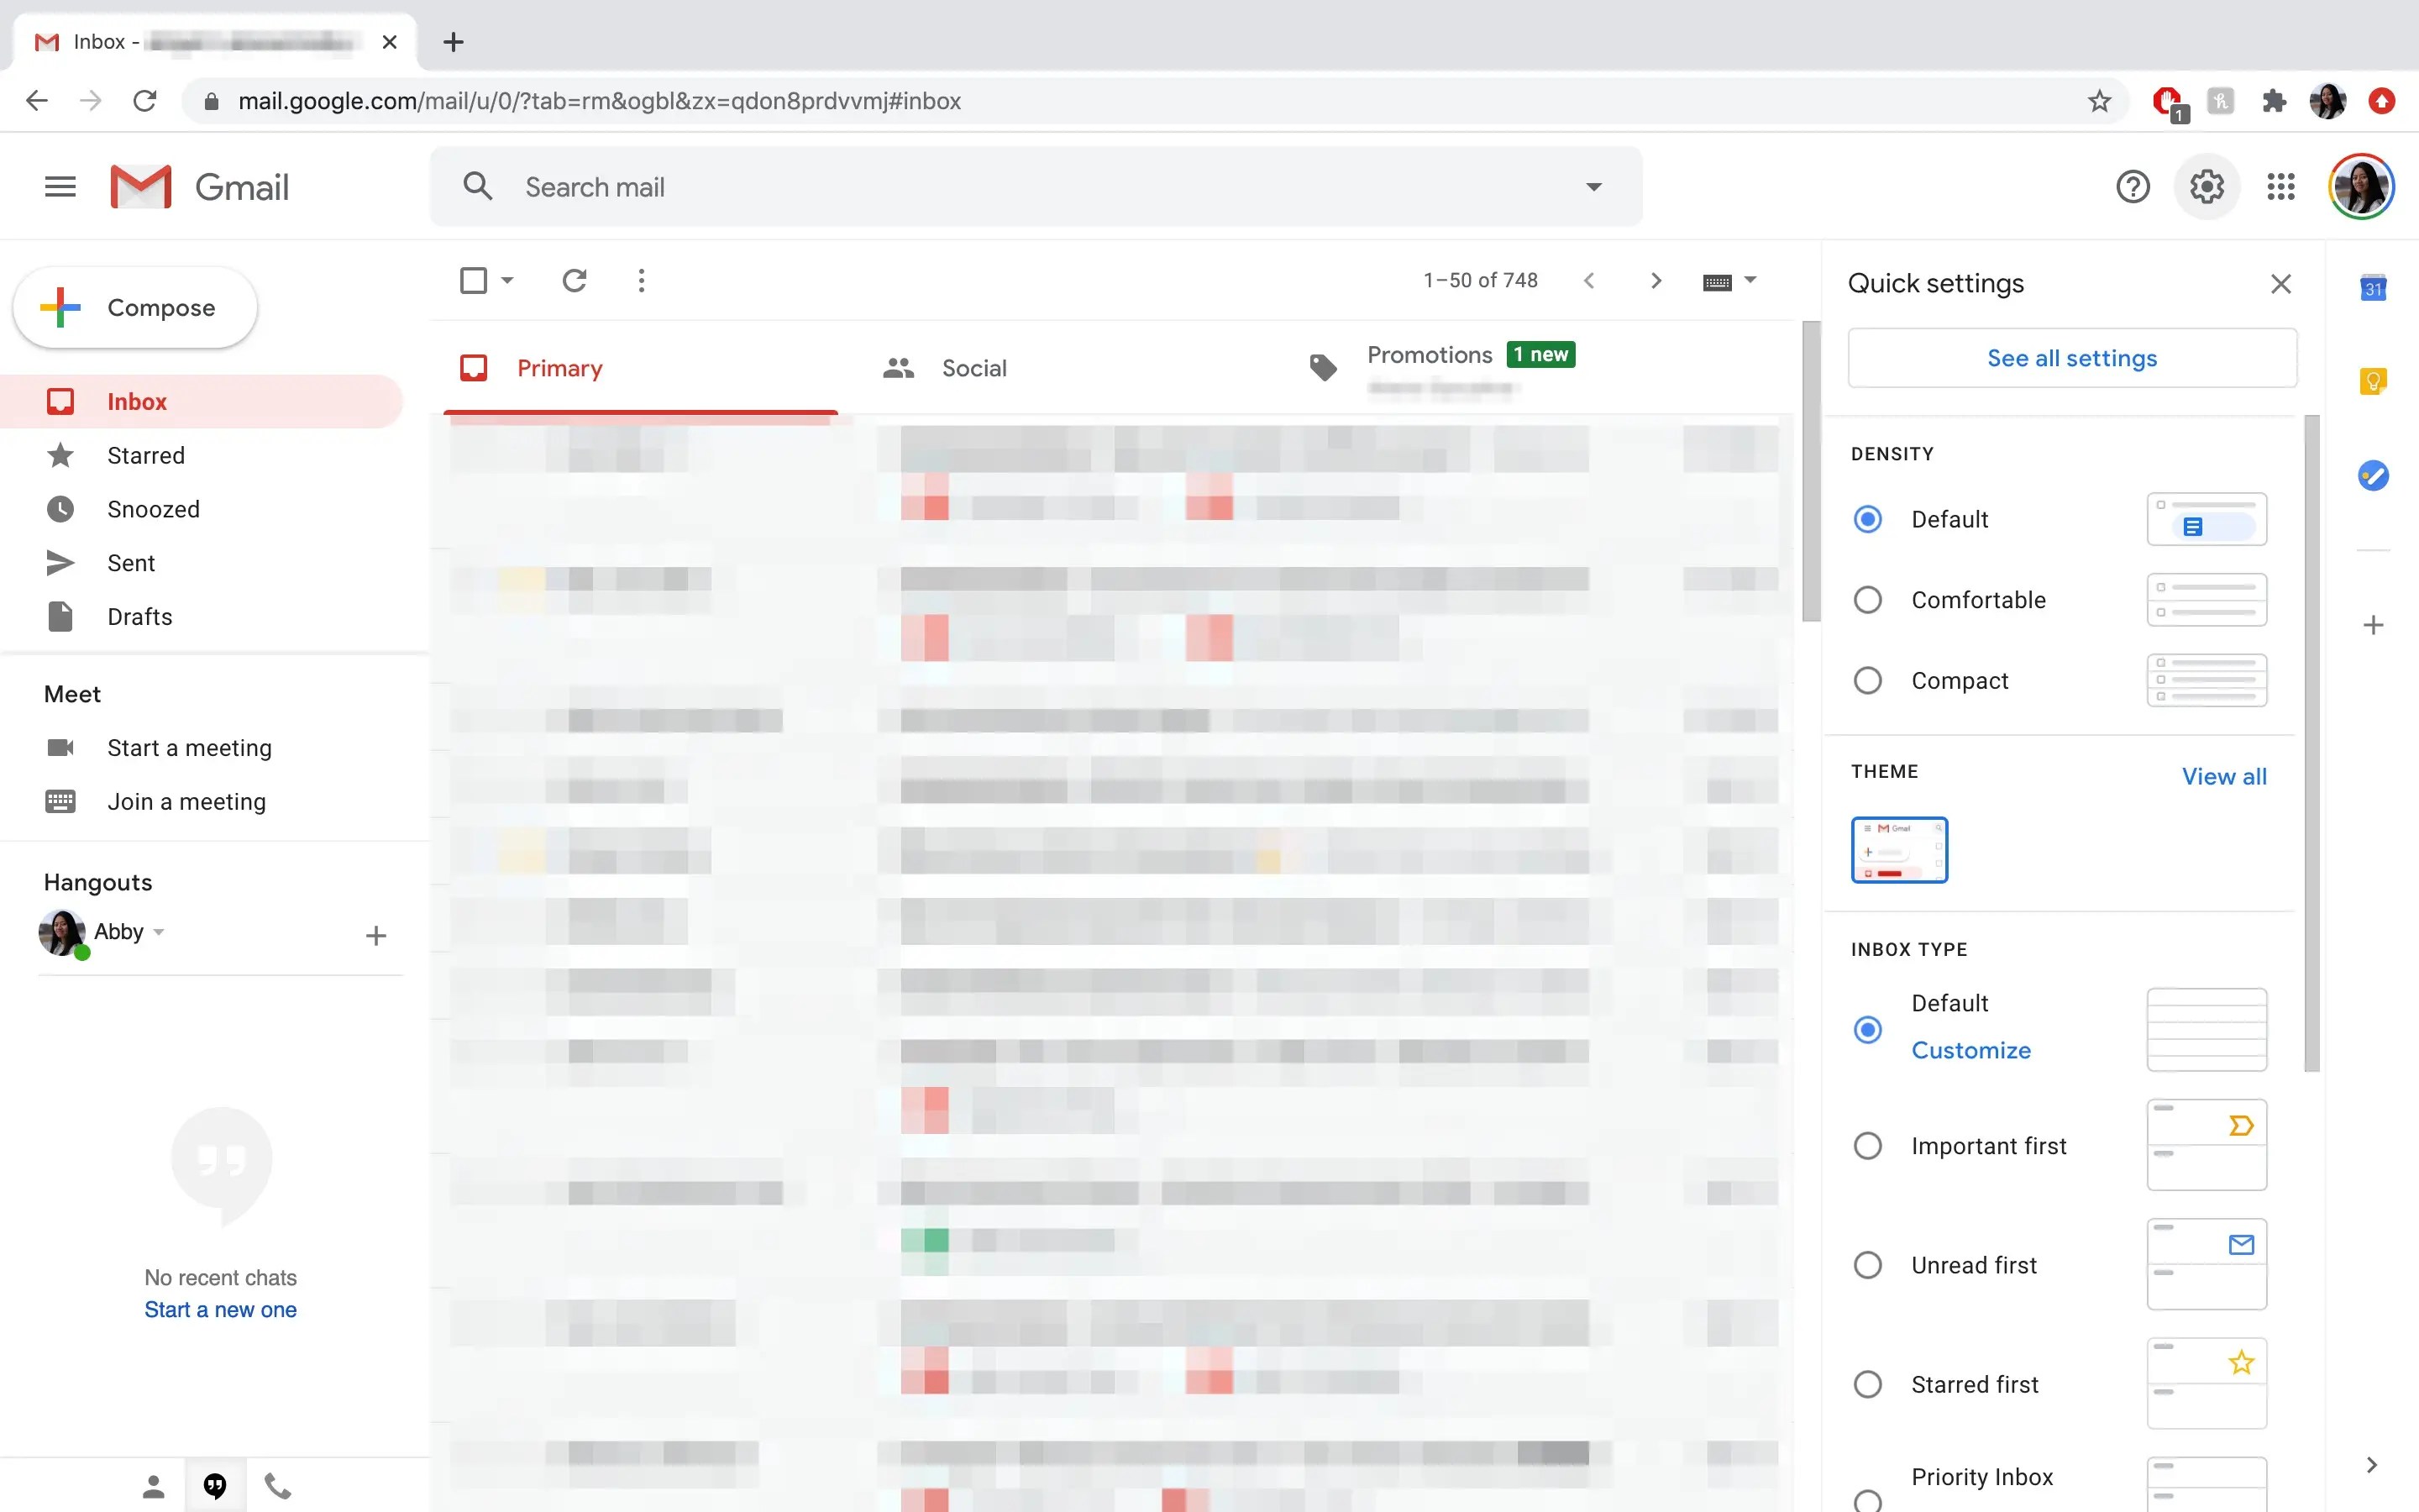Open the select checkbox dropdown arrow
2419x1512 pixels.
[x=508, y=281]
